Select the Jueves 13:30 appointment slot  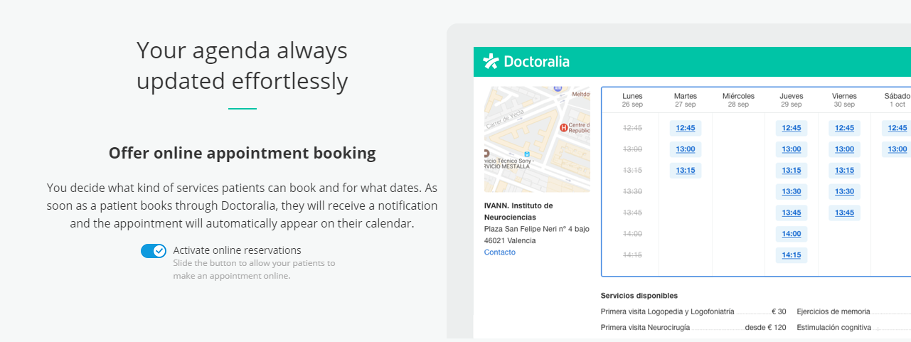[792, 192]
